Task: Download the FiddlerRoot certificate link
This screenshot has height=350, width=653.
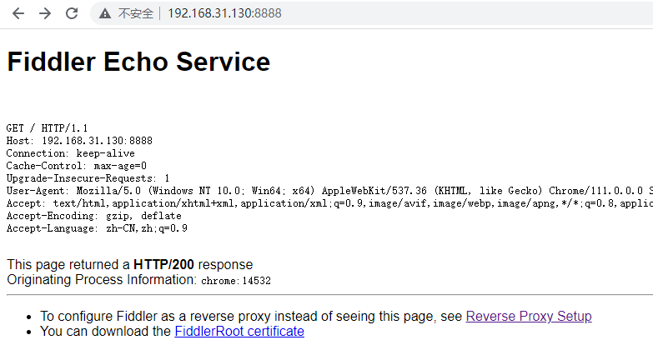Action: tap(239, 332)
